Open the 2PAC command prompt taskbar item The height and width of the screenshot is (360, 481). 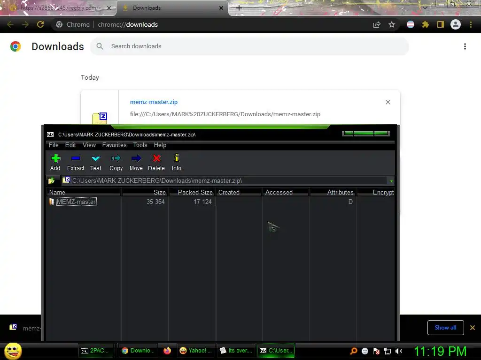(96, 351)
